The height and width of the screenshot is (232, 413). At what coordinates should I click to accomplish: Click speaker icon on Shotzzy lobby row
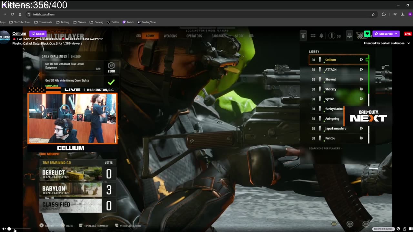point(361,89)
